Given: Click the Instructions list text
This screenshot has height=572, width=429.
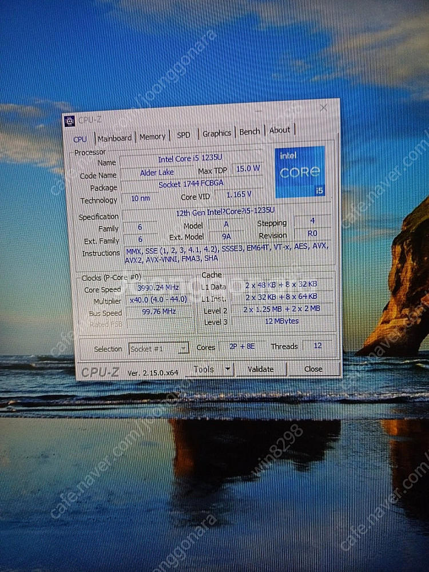Looking at the screenshot, I should coord(227,252).
